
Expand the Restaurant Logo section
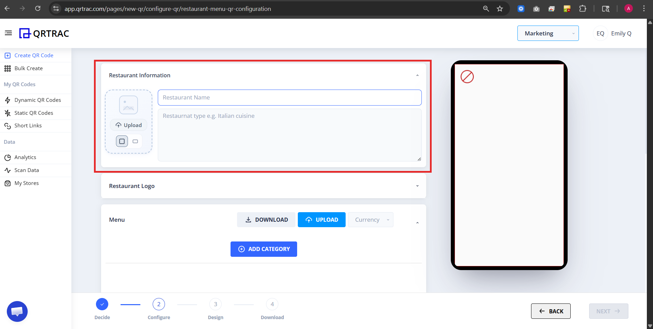pyautogui.click(x=417, y=186)
